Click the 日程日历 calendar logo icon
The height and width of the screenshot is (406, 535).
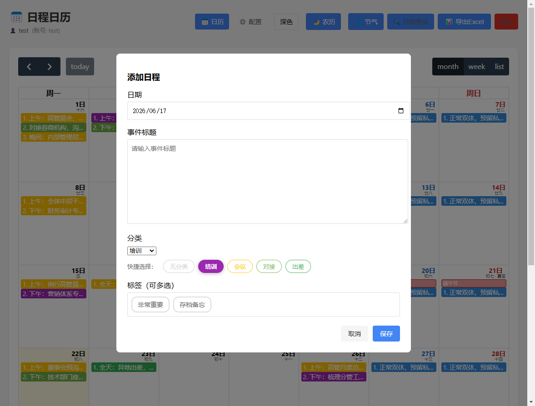pyautogui.click(x=16, y=17)
